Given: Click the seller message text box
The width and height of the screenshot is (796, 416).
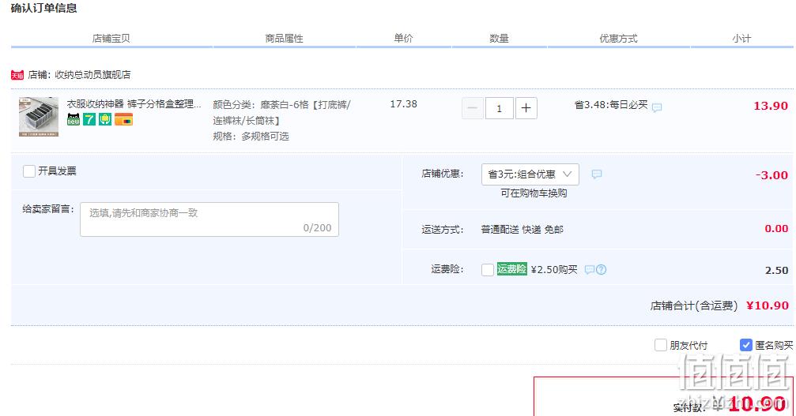Looking at the screenshot, I should click(209, 219).
